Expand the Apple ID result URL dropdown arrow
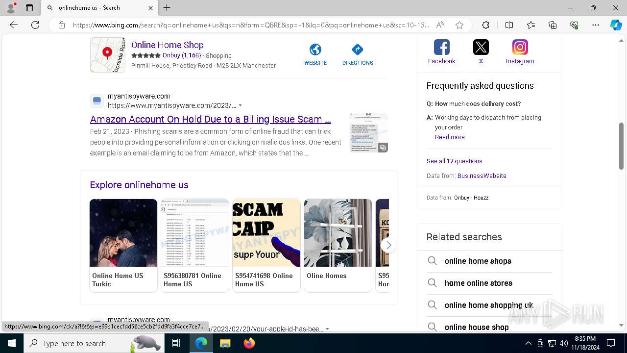This screenshot has height=353, width=627. (327, 329)
